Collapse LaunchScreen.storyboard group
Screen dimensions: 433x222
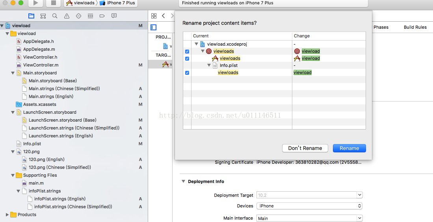pyautogui.click(x=13, y=113)
